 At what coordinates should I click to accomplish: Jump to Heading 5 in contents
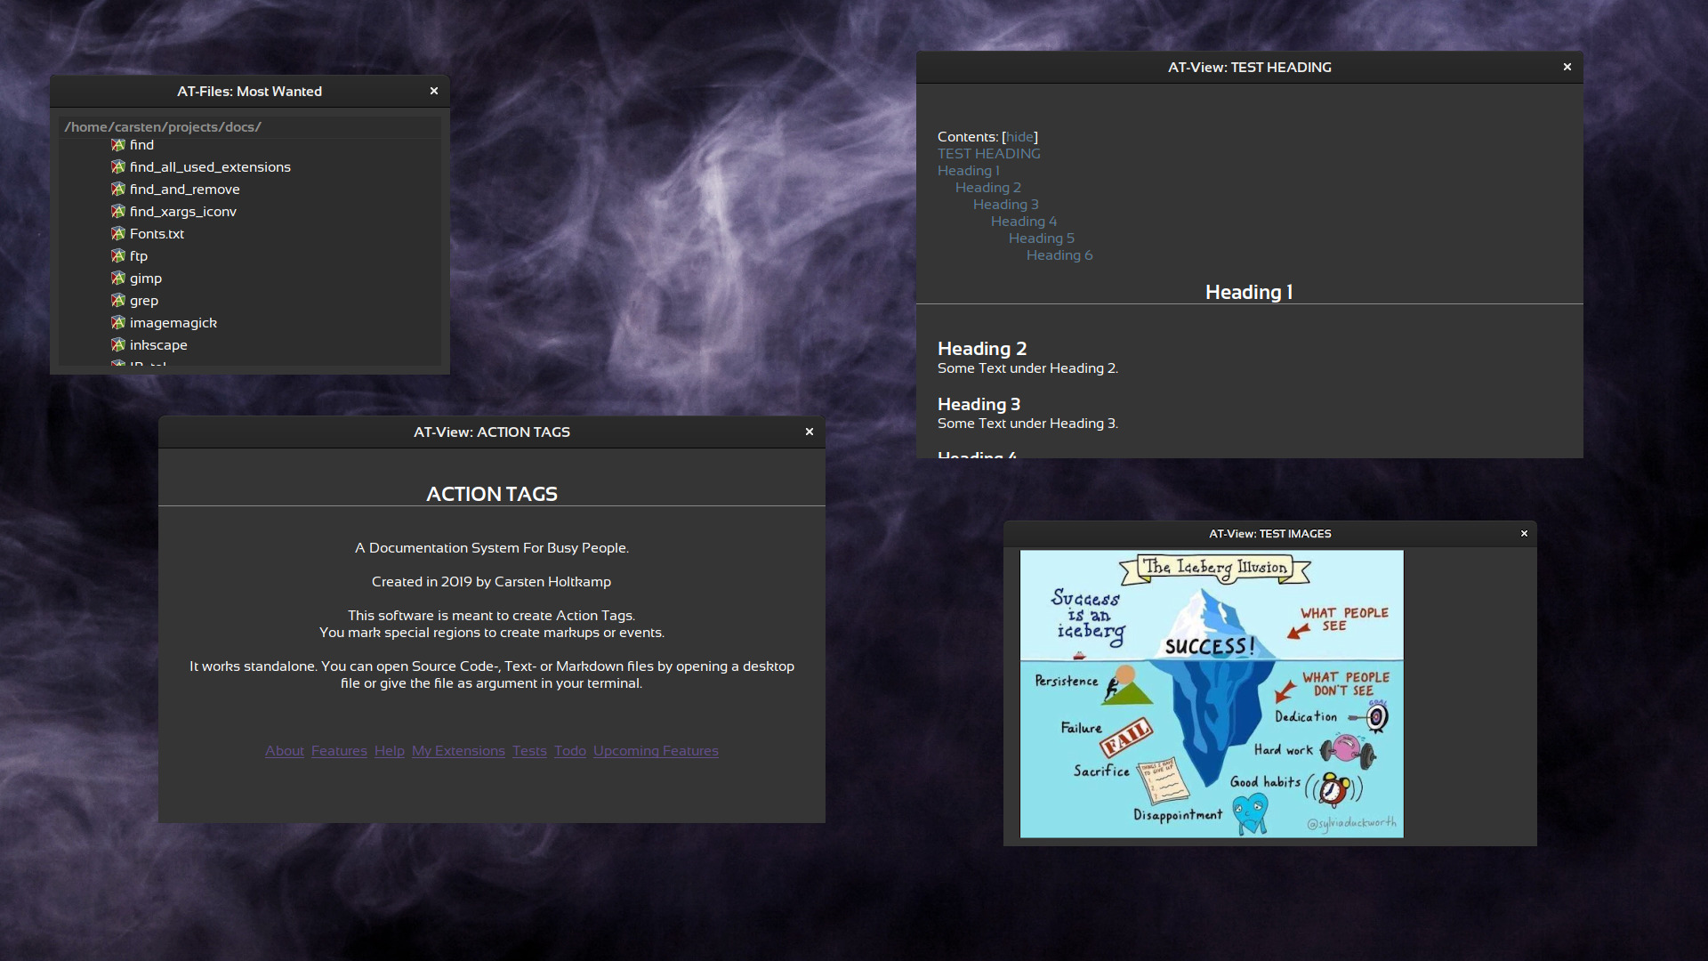tap(1042, 238)
